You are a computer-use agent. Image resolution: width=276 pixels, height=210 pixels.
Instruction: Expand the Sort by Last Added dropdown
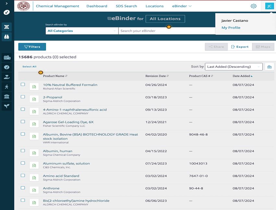tap(234, 67)
